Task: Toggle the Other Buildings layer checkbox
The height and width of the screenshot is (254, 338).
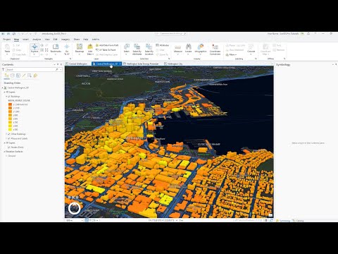Action: (9, 134)
